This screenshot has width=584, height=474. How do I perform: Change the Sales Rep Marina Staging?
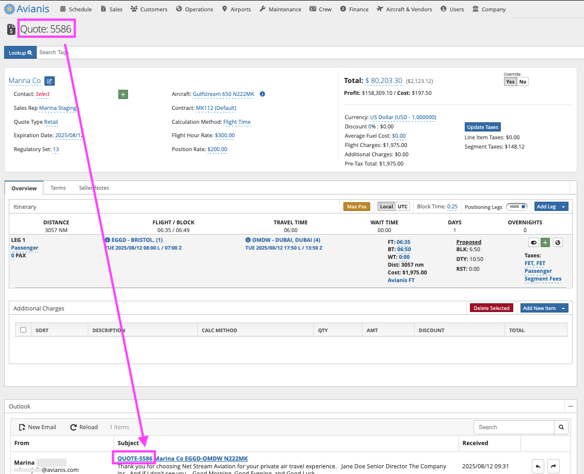tap(58, 108)
